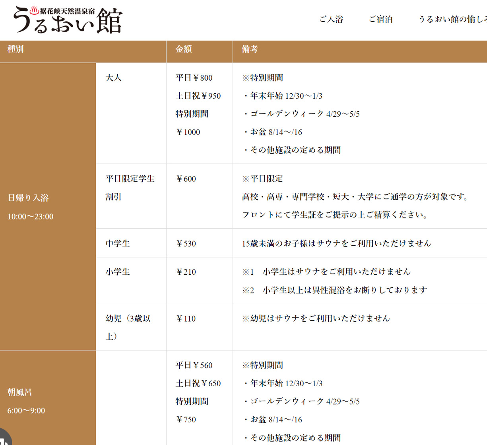Select the 平日限定学生割引 category cell
Viewport: 487px width, 445px height.
click(130, 188)
